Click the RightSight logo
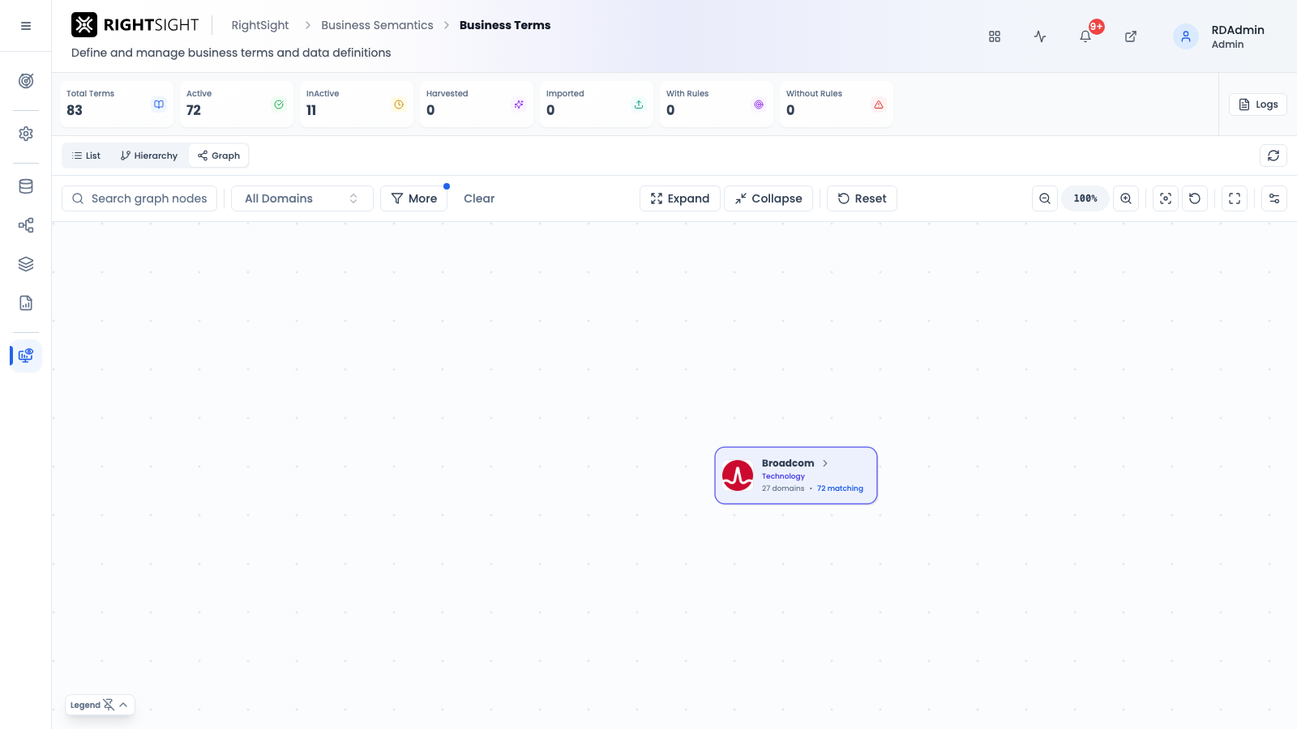This screenshot has height=729, width=1297. point(135,25)
